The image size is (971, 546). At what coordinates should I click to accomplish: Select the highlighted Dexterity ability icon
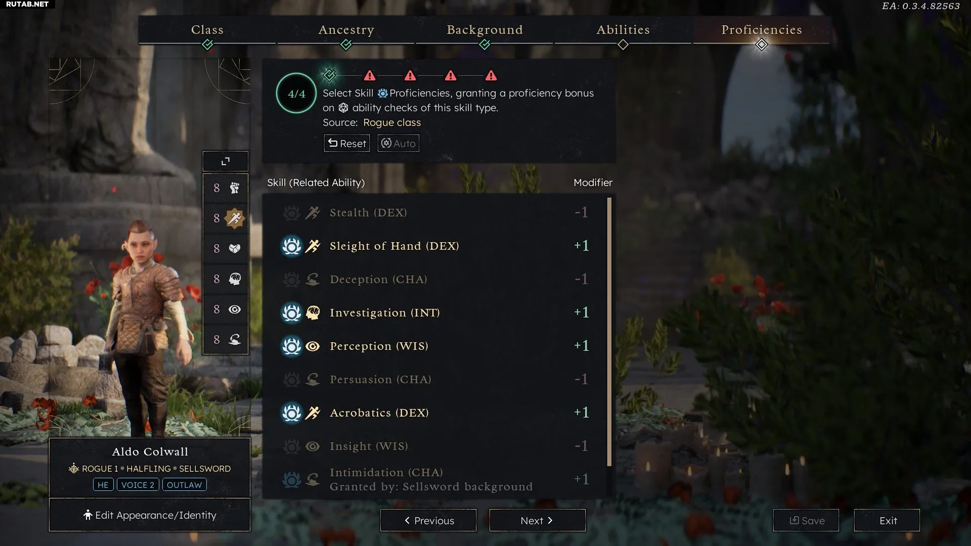click(234, 218)
